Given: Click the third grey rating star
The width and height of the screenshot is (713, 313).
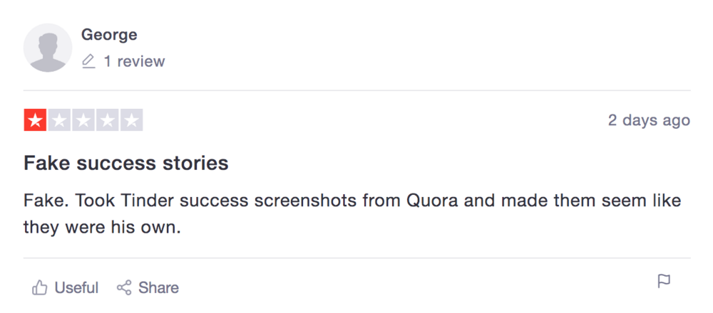Looking at the screenshot, I should pos(83,120).
